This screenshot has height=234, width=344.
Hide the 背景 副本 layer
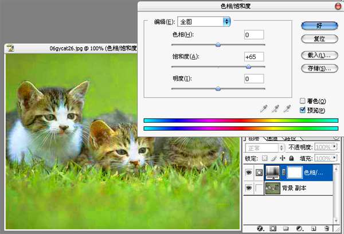[x=249, y=188]
